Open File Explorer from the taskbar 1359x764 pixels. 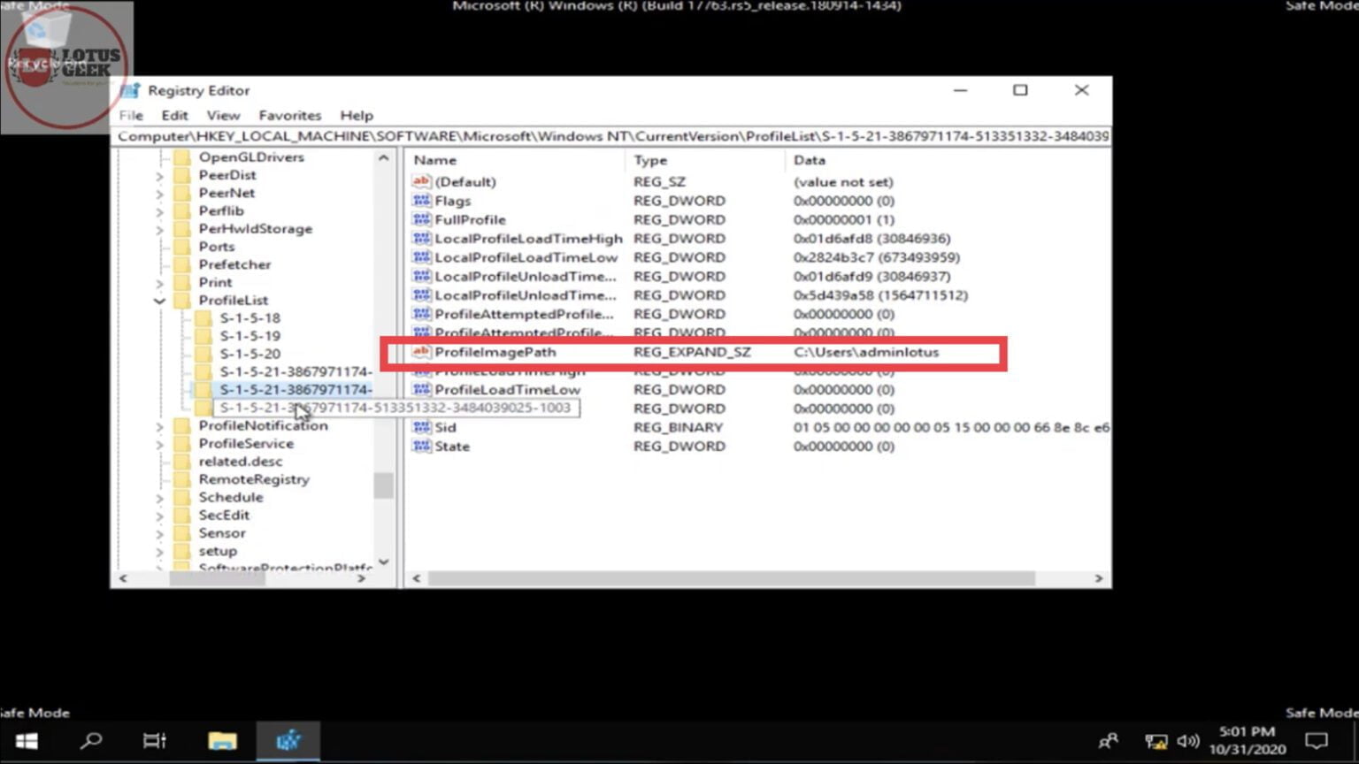[222, 741]
